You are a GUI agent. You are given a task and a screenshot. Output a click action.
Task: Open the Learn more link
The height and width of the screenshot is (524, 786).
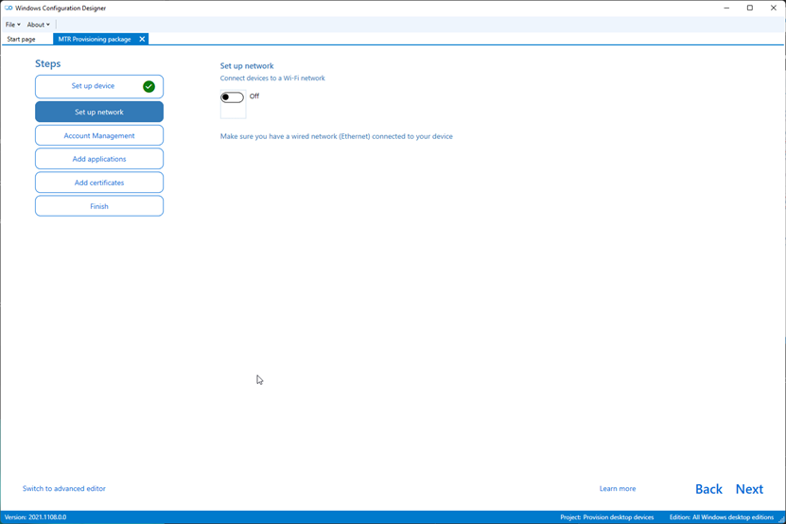click(x=618, y=488)
